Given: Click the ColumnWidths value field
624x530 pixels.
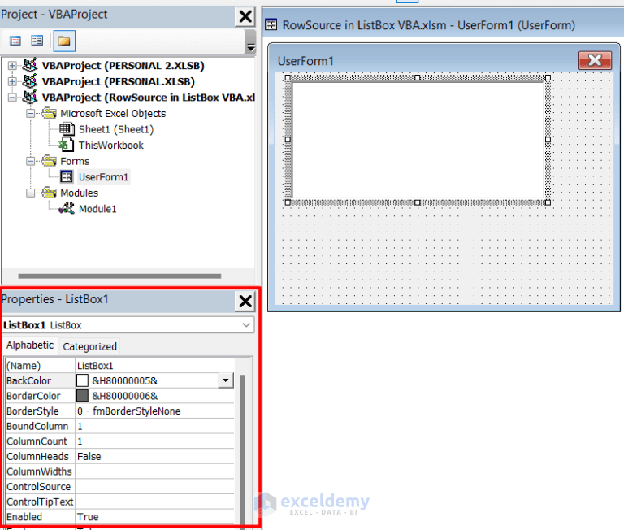Looking at the screenshot, I should (x=155, y=471).
